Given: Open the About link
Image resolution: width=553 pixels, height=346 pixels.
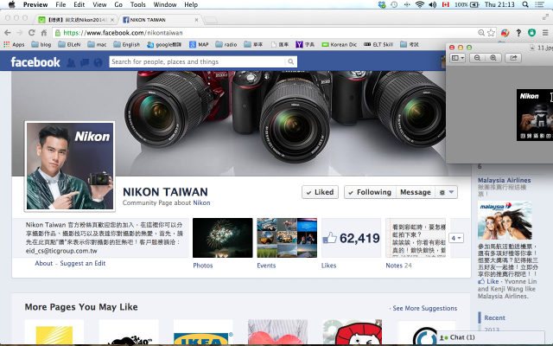Looking at the screenshot, I should point(44,263).
